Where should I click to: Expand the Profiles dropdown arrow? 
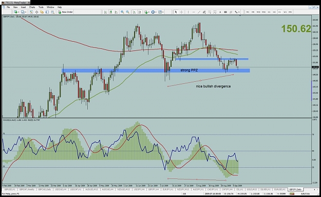(26, 12)
